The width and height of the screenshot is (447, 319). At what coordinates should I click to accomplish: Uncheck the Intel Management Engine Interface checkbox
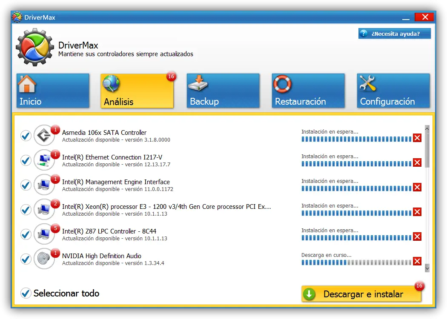(26, 185)
